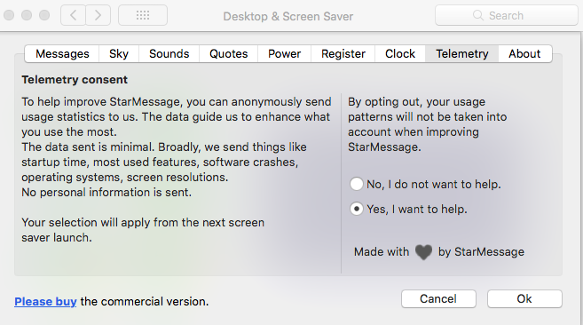Click the Search field

(507, 15)
